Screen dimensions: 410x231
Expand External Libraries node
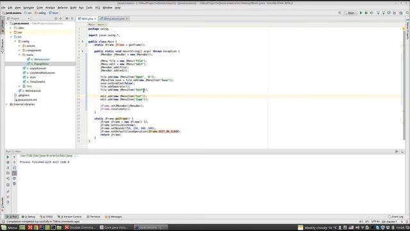pos(7,104)
